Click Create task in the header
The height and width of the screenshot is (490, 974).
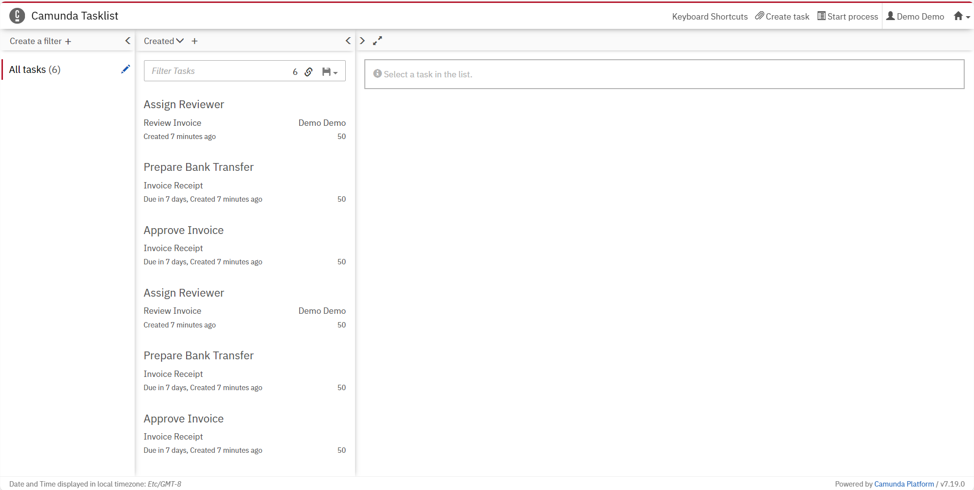tap(782, 17)
